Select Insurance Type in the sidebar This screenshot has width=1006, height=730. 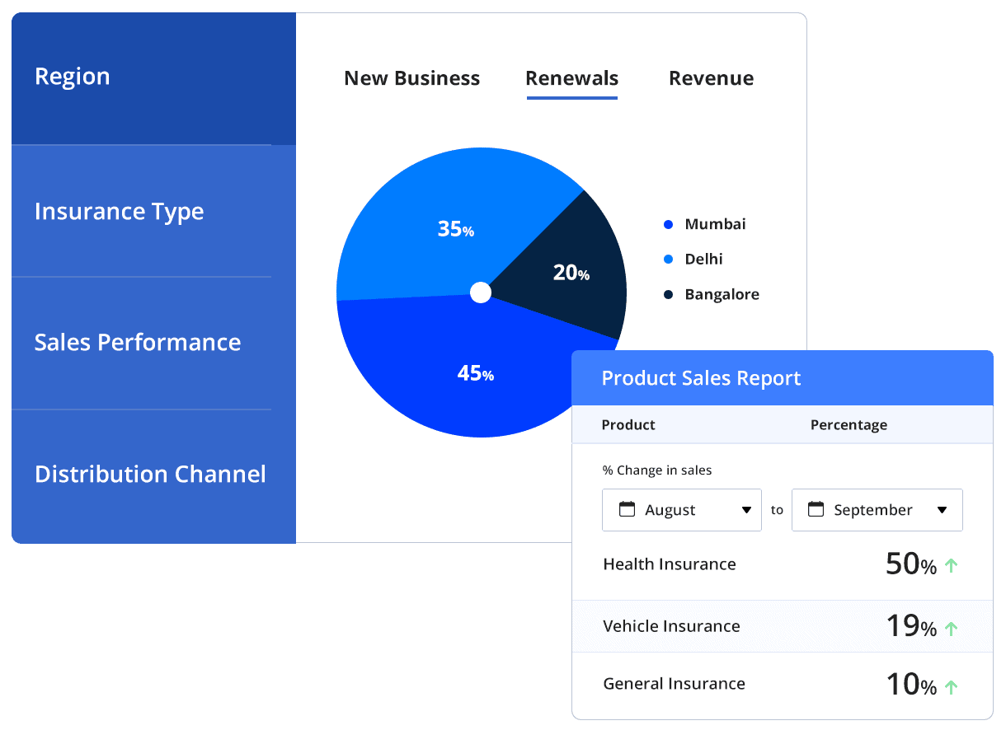120,211
